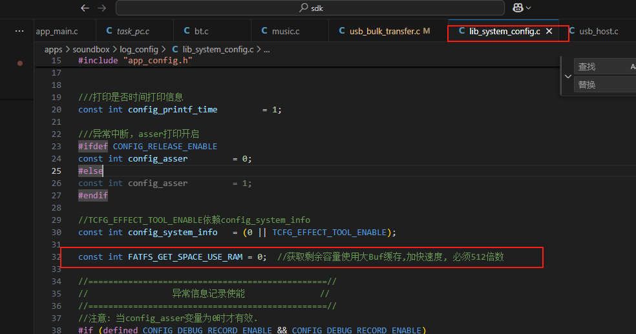This screenshot has width=636, height=334.
Task: Click the lib_system_config.c breadcrumb
Action: (x=218, y=50)
